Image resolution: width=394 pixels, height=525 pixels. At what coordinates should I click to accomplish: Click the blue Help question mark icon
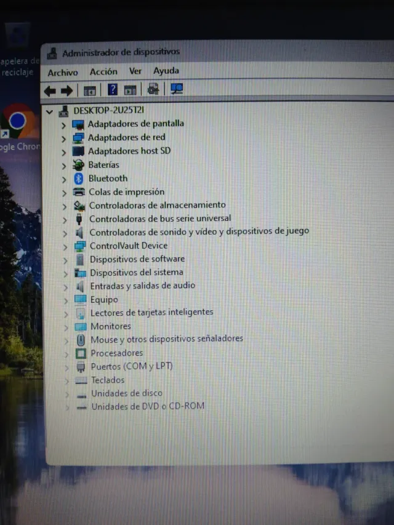[113, 90]
